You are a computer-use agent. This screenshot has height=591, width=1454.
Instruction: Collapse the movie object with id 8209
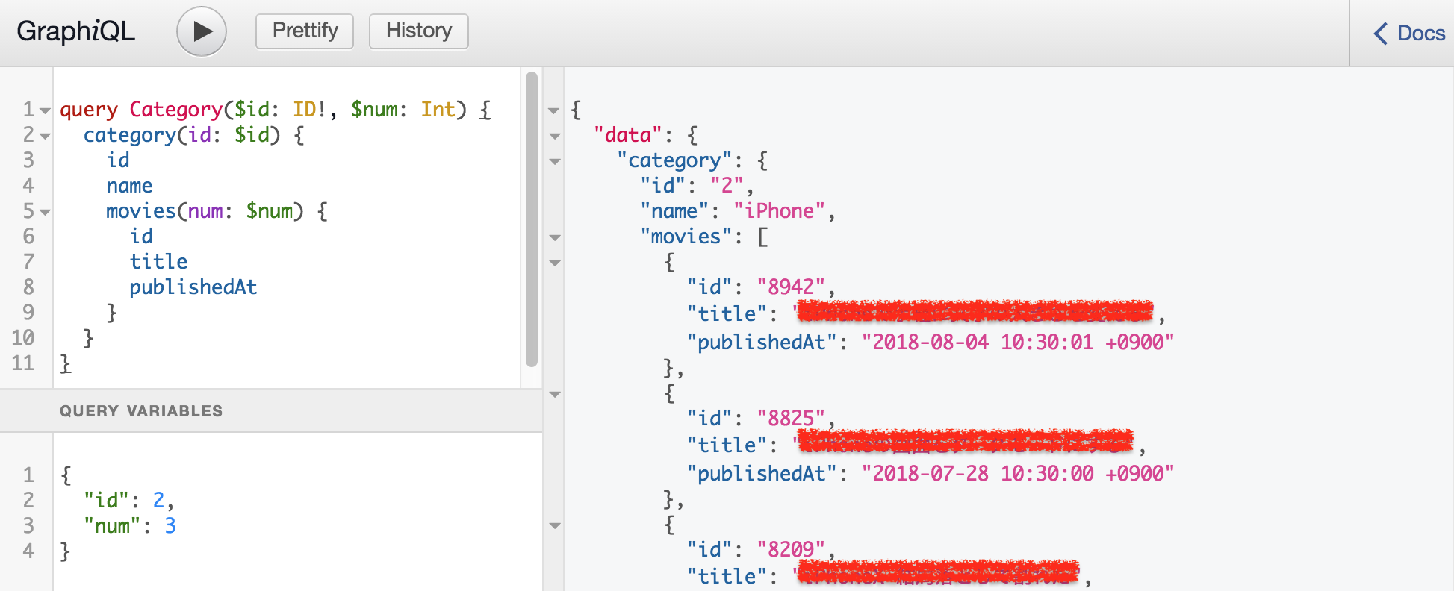554,525
